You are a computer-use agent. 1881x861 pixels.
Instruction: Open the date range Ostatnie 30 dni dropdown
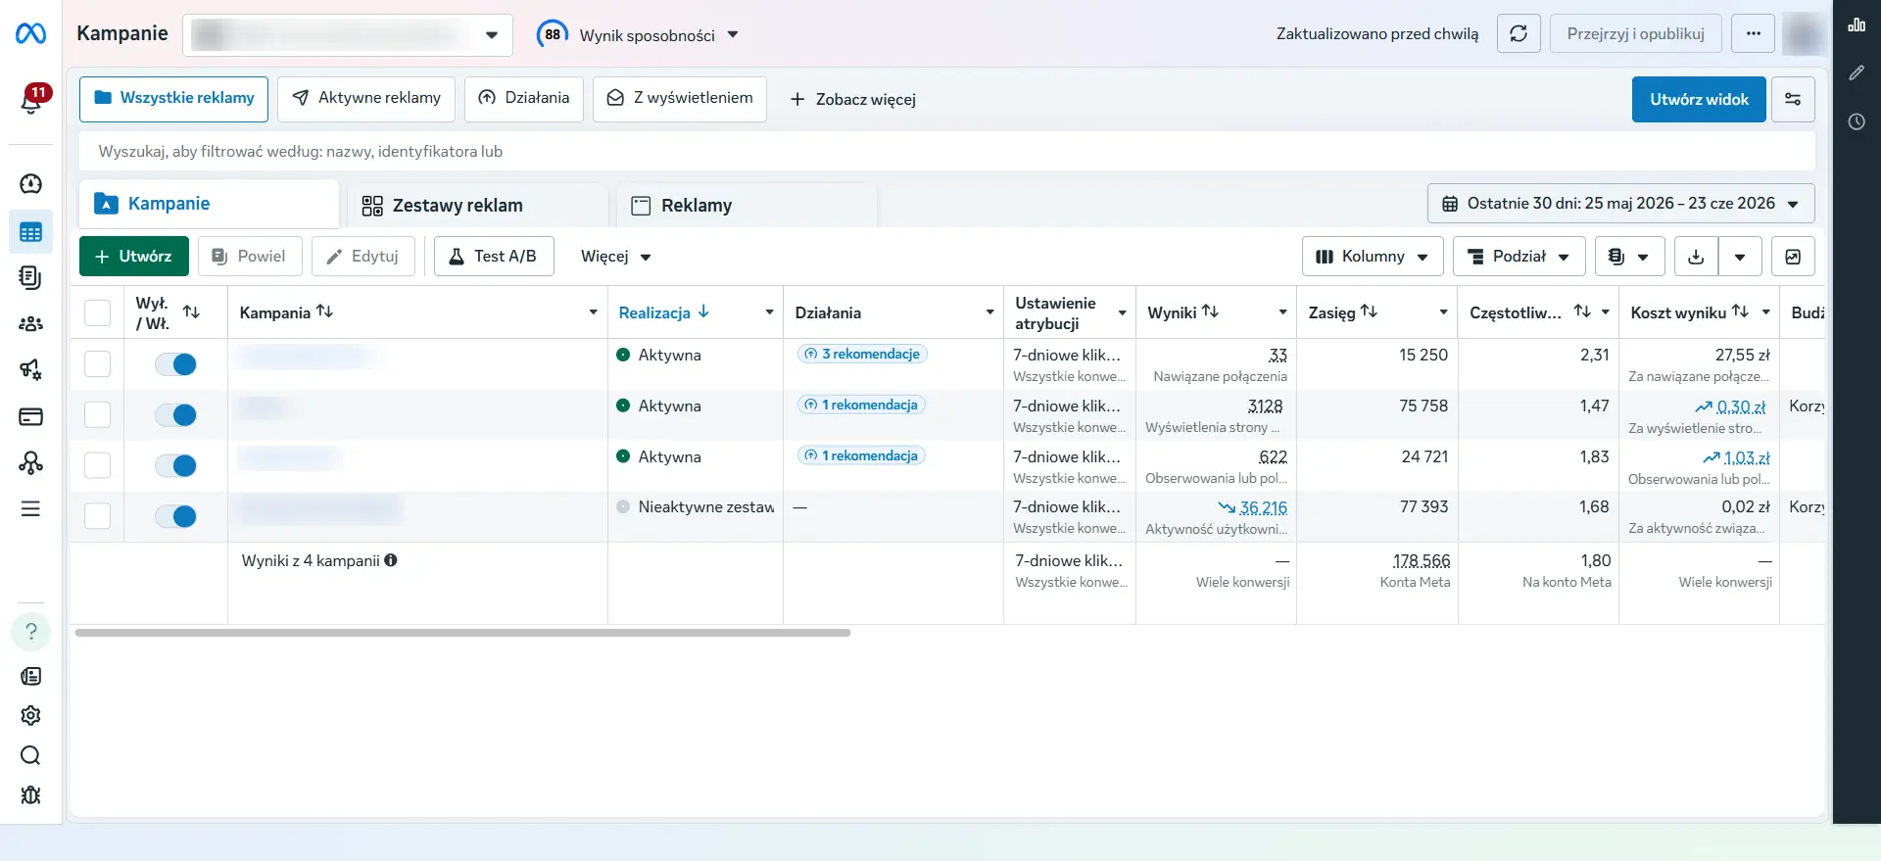[x=1620, y=204]
